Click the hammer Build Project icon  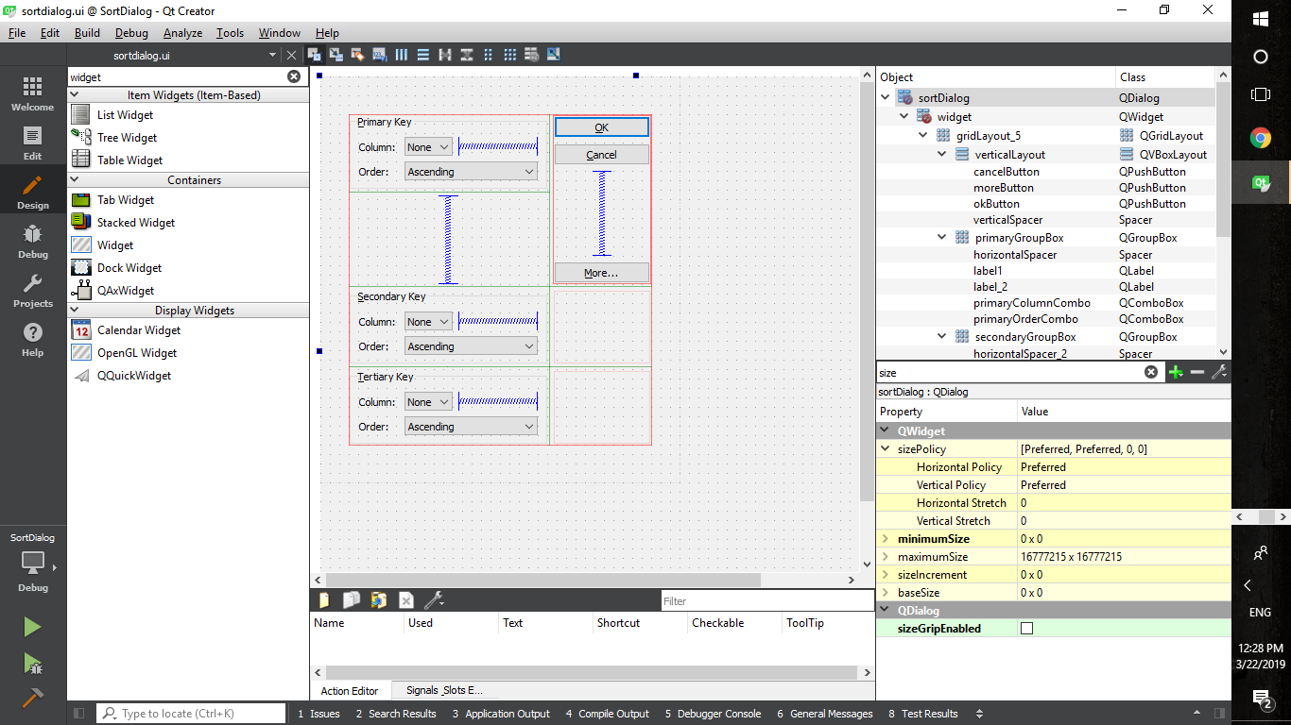pyautogui.click(x=32, y=698)
